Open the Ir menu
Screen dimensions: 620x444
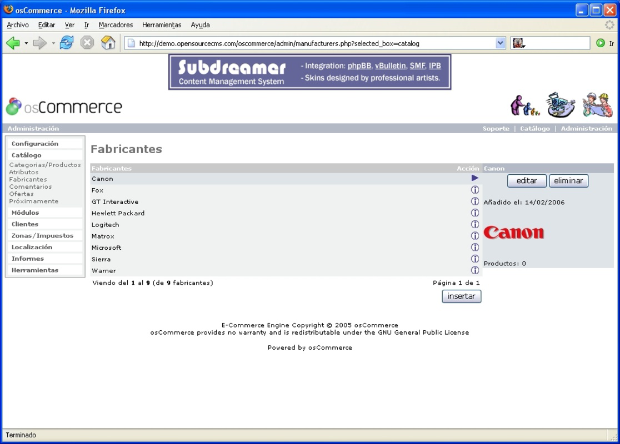pyautogui.click(x=87, y=25)
